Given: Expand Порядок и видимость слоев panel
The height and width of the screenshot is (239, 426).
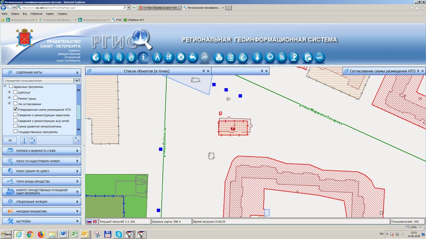Looking at the screenshot, I should point(42,151).
